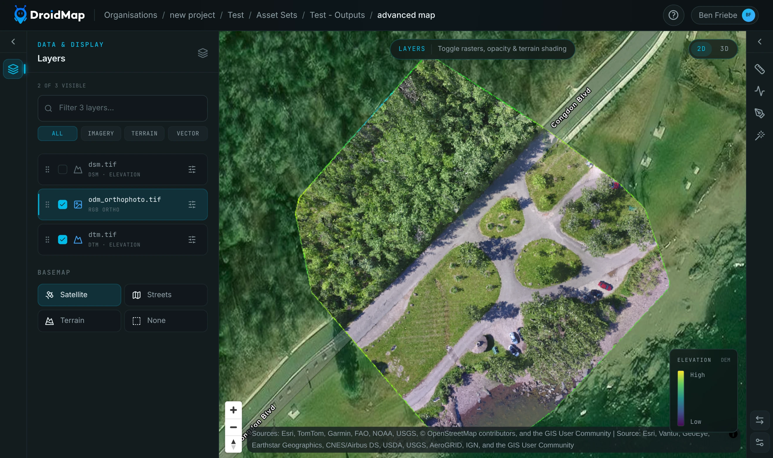The image size is (773, 458).
Task: Zoom in on the map
Action: (x=234, y=410)
